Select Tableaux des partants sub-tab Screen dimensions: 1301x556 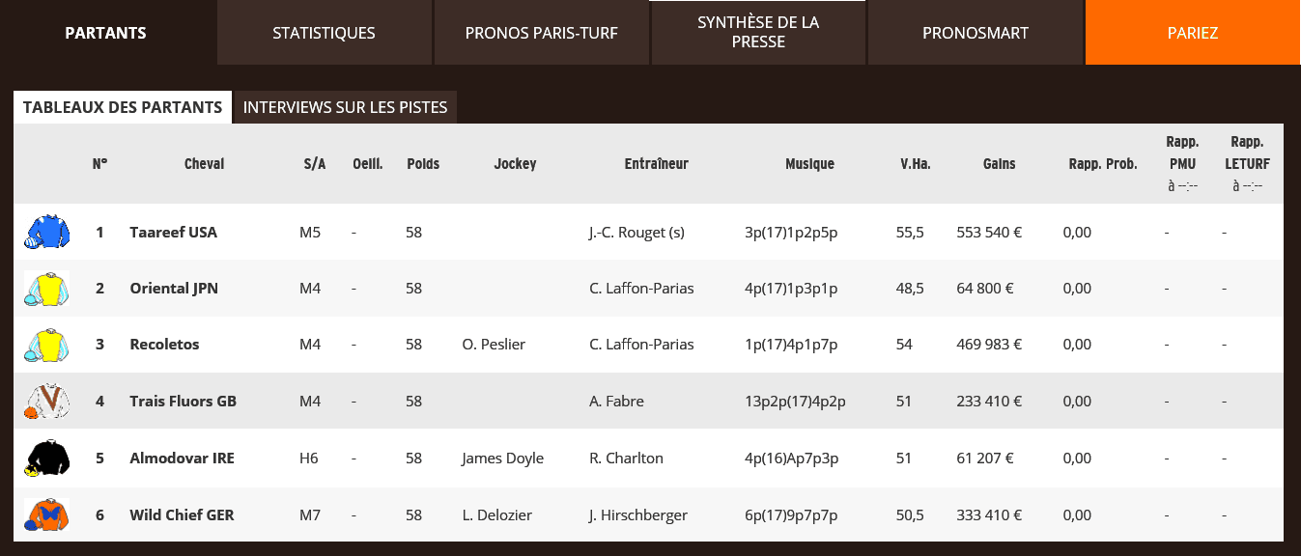[123, 107]
